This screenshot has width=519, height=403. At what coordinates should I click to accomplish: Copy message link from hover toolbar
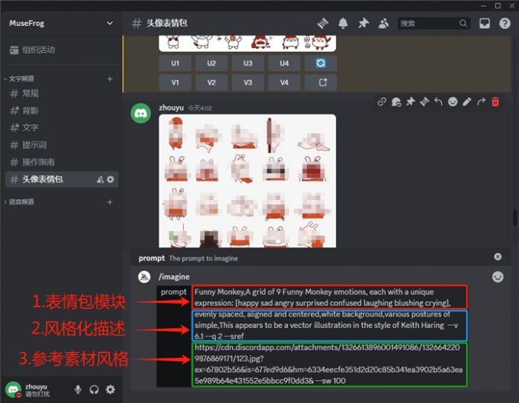coord(382,102)
